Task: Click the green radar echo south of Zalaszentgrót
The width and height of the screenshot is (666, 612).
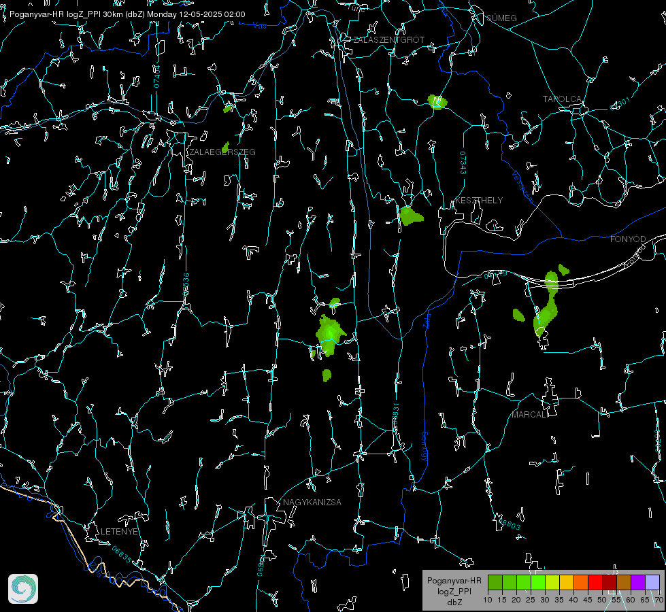Action: click(x=437, y=102)
